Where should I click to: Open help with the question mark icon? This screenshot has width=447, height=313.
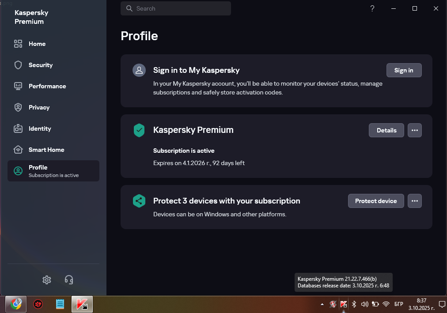point(372,8)
